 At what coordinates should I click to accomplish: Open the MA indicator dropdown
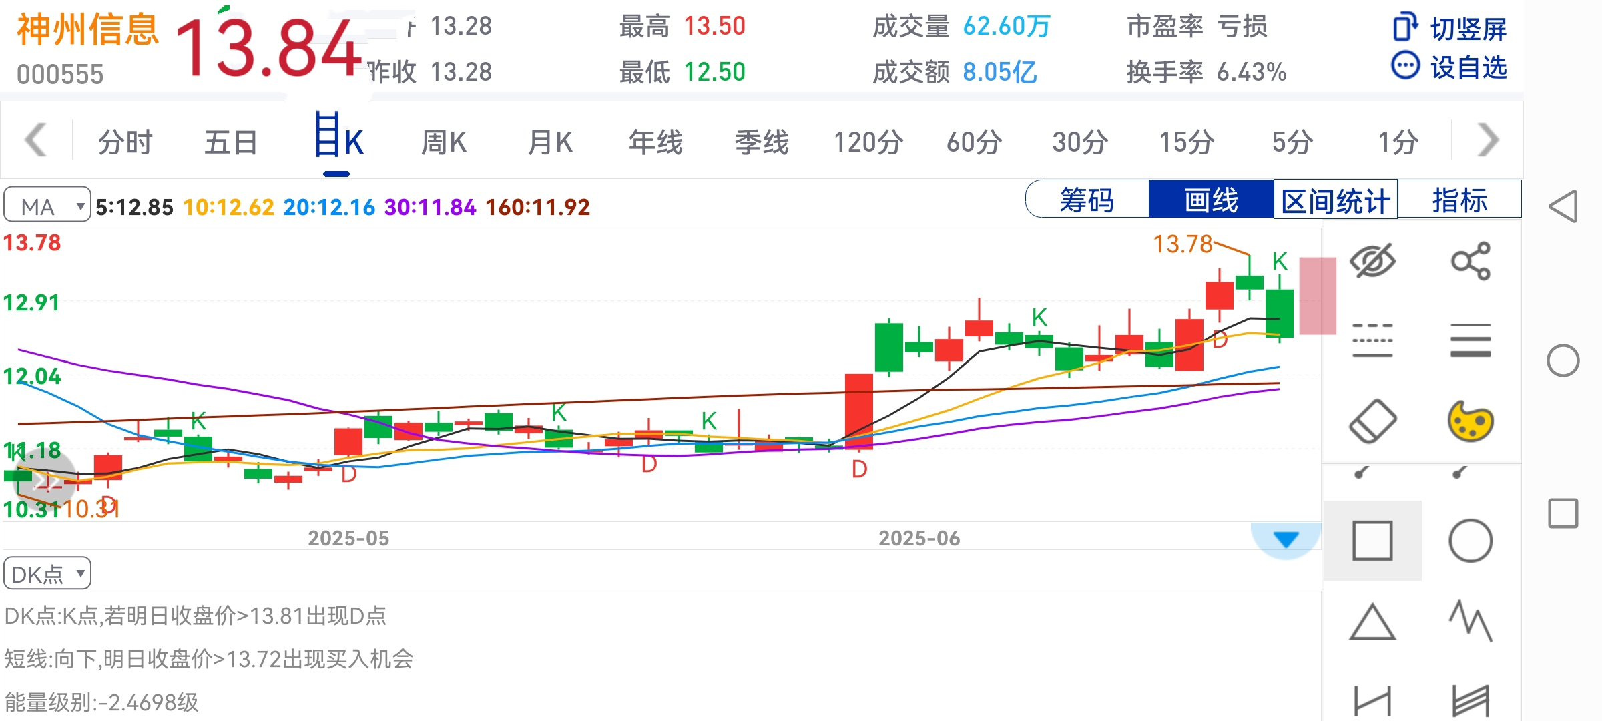(x=47, y=206)
